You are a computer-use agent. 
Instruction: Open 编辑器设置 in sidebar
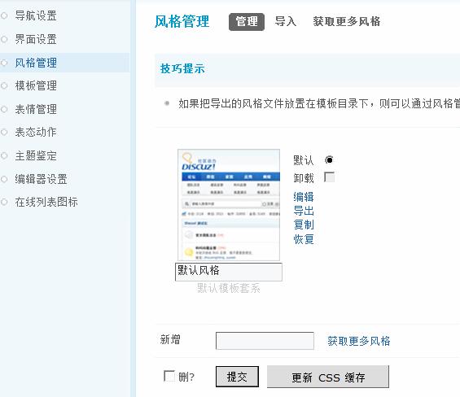41,179
